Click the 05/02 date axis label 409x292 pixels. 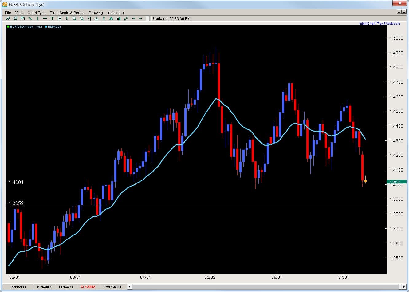click(210, 277)
